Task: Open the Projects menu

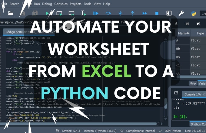Action: [75, 4]
